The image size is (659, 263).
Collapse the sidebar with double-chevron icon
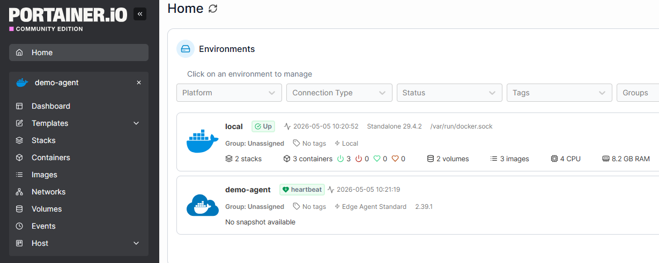tap(139, 14)
